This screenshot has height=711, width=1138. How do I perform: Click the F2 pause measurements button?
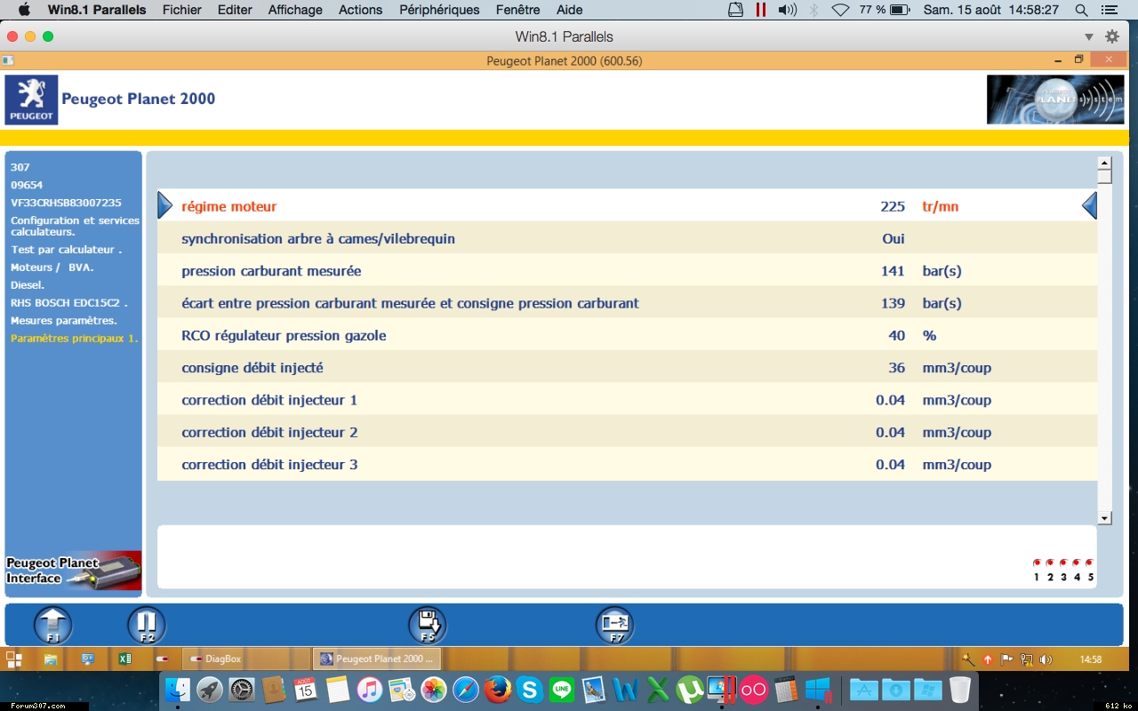(147, 626)
